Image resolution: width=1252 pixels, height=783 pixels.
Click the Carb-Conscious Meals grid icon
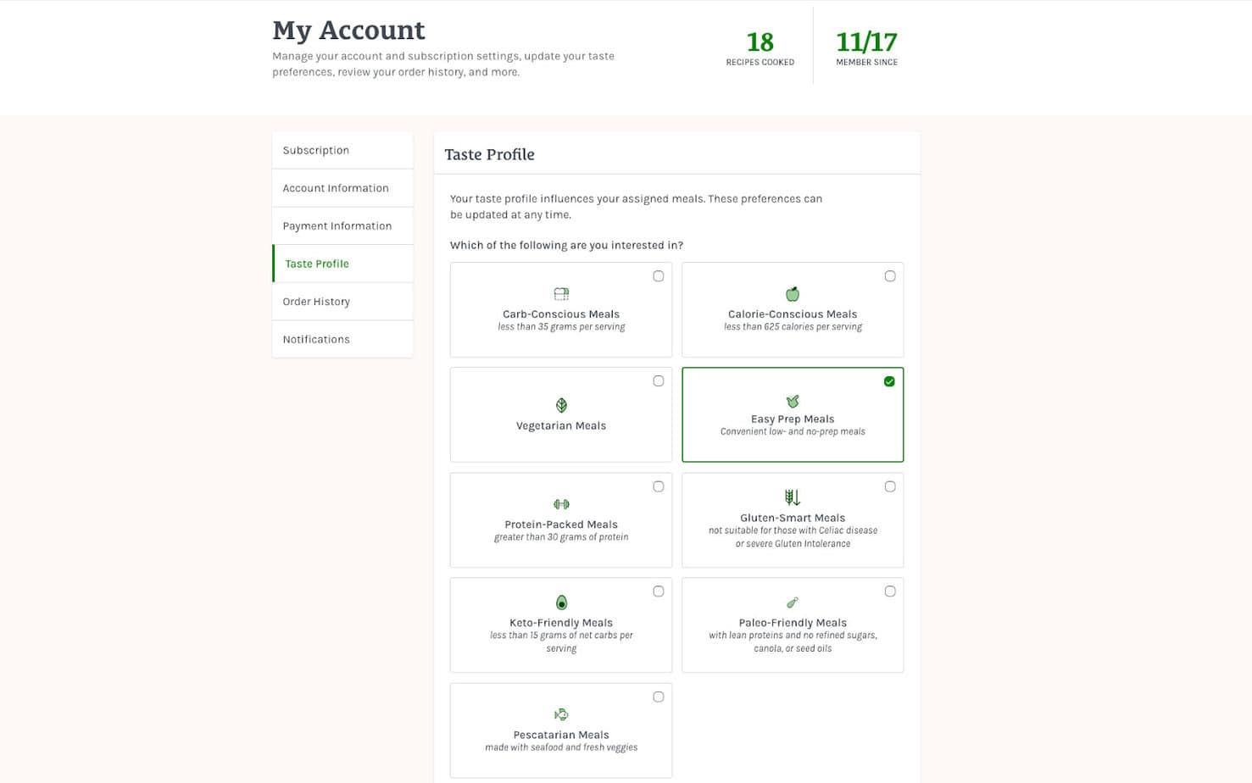click(x=561, y=294)
